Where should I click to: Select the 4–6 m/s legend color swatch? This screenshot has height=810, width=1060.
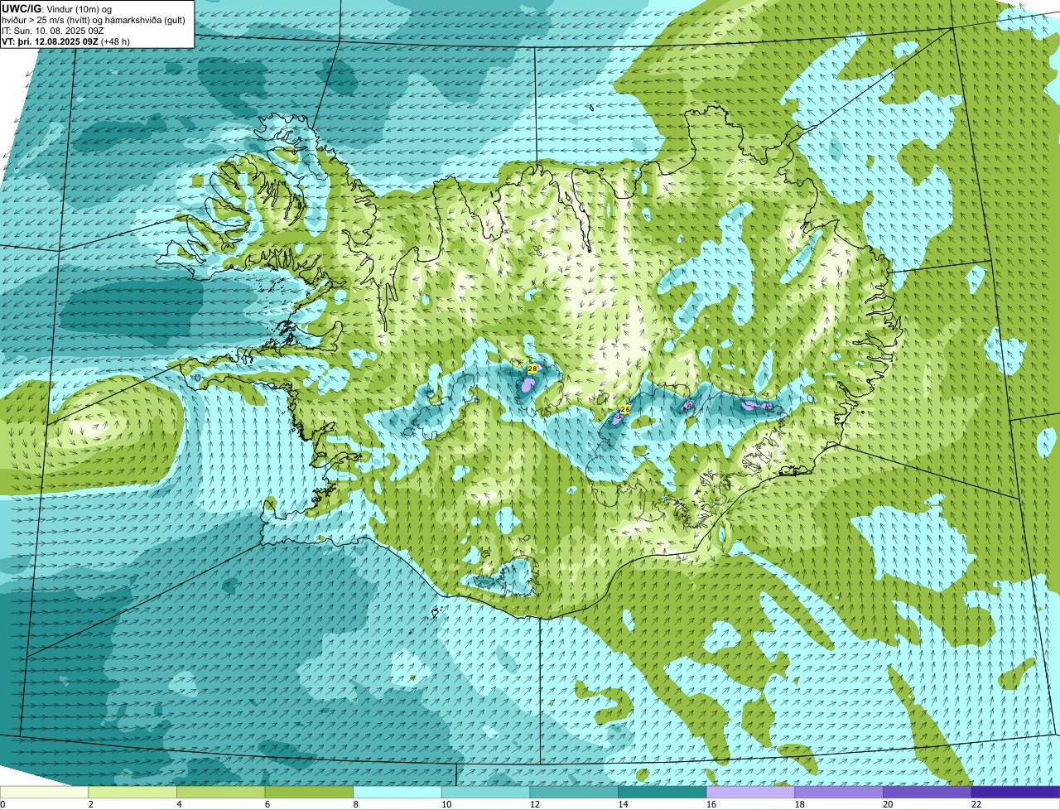click(x=221, y=793)
